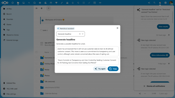Open the Photos app icon in top bar
Viewport: 175px width, 98px height.
23,3
